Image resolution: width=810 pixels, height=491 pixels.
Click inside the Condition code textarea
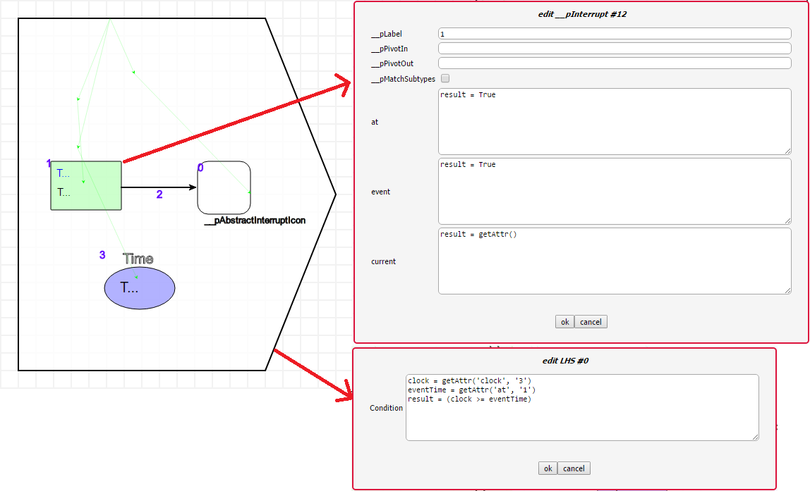click(x=582, y=408)
